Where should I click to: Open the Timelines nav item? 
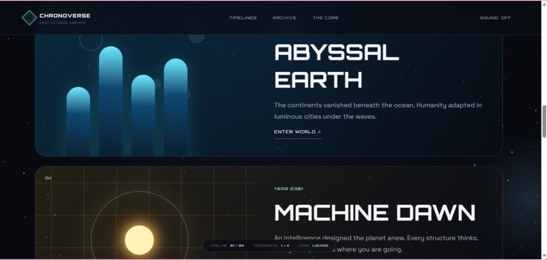tap(243, 18)
